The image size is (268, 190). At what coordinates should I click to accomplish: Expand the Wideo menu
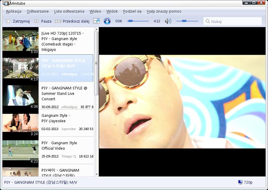pyautogui.click(x=95, y=12)
